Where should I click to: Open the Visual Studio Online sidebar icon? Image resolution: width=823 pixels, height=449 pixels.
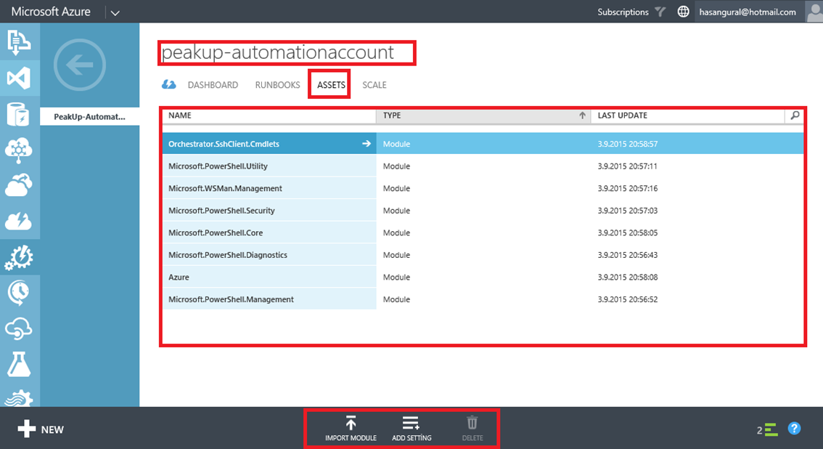click(x=19, y=78)
